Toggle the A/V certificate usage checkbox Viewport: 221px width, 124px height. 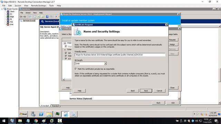click(x=66, y=59)
